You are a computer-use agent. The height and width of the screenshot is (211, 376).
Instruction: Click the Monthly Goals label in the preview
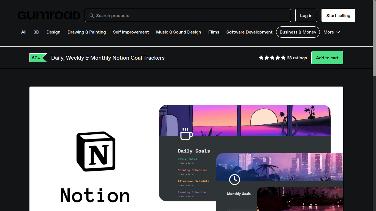(x=239, y=194)
